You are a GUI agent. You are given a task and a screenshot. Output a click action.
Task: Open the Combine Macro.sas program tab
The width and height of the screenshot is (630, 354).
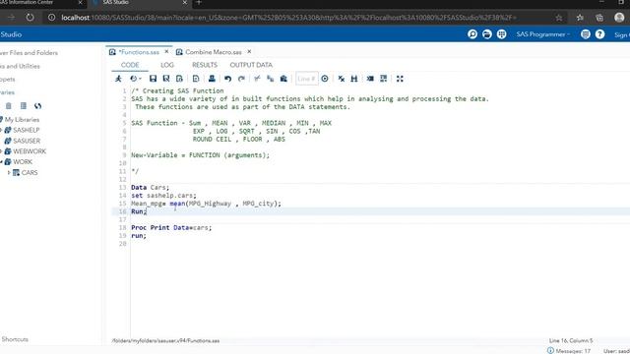[213, 52]
